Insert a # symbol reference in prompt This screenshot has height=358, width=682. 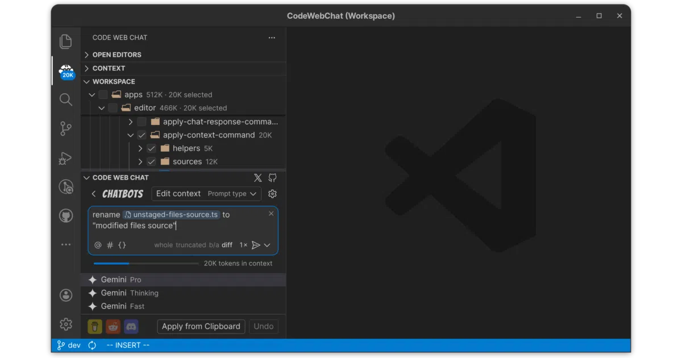110,245
